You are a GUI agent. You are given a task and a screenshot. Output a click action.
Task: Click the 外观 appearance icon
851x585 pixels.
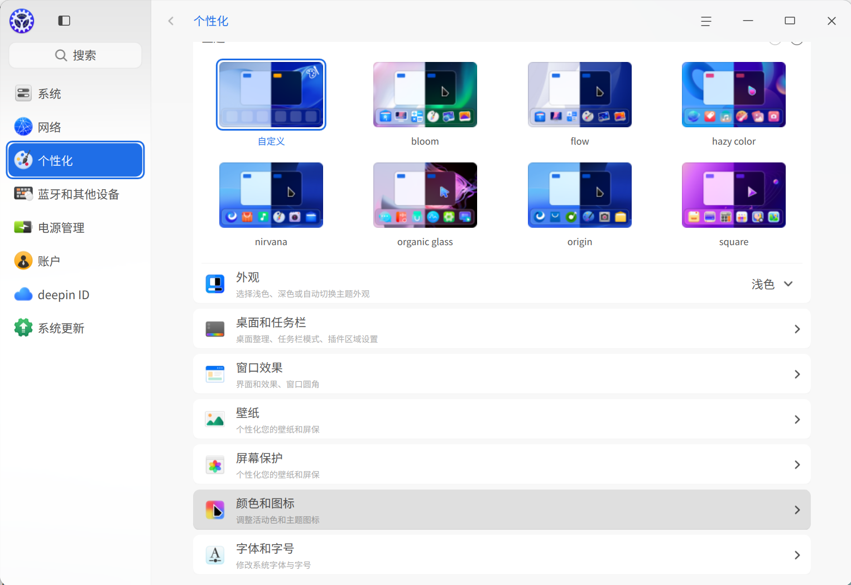[215, 284]
